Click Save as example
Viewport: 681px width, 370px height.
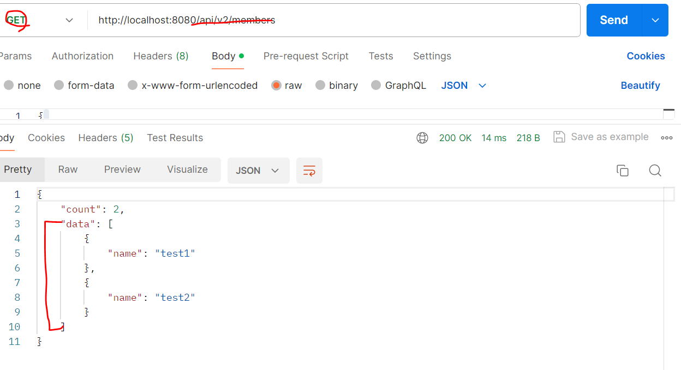coord(610,137)
